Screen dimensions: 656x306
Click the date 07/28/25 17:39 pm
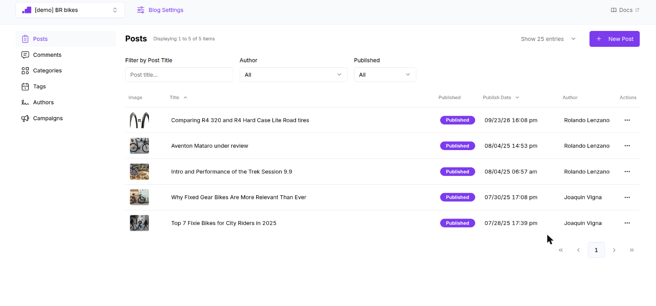tap(511, 223)
